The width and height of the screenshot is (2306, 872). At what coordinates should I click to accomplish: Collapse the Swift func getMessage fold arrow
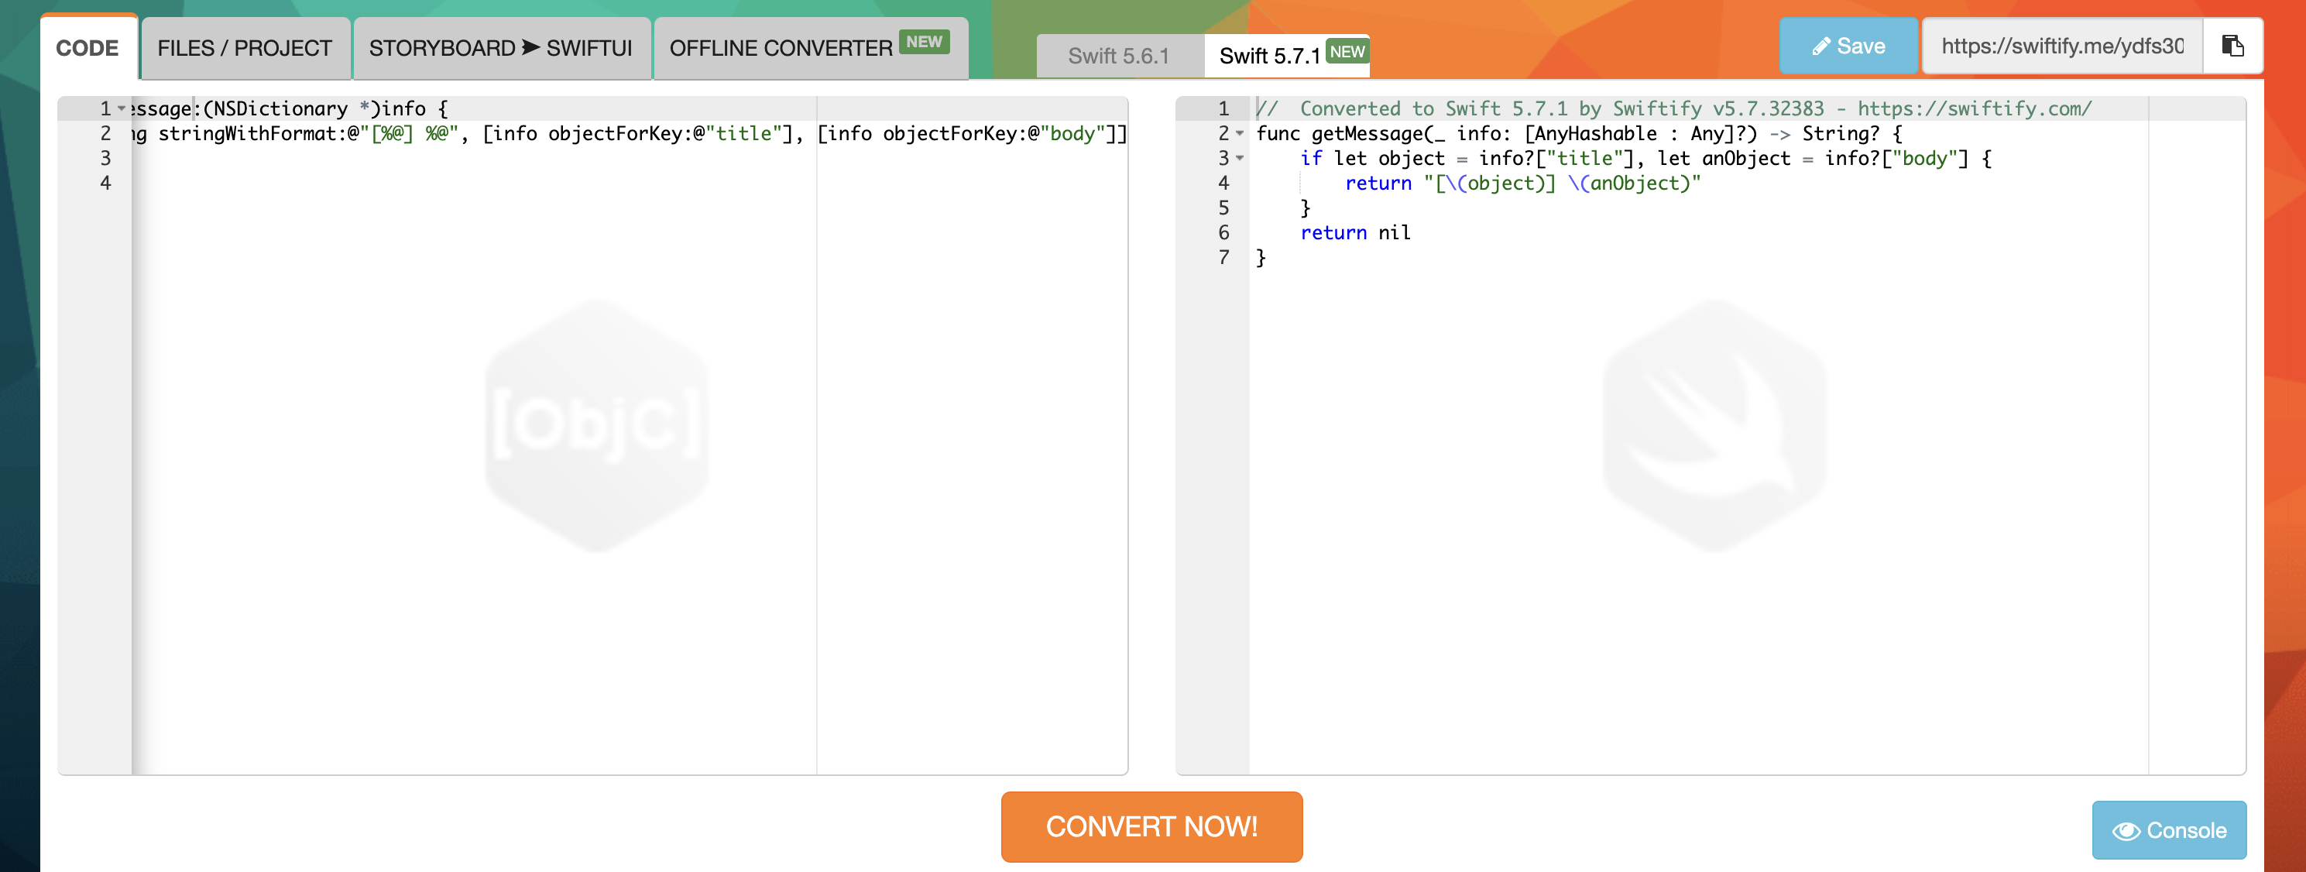(x=1240, y=133)
